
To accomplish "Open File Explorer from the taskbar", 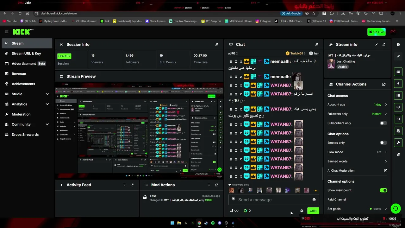I will click(179, 223).
